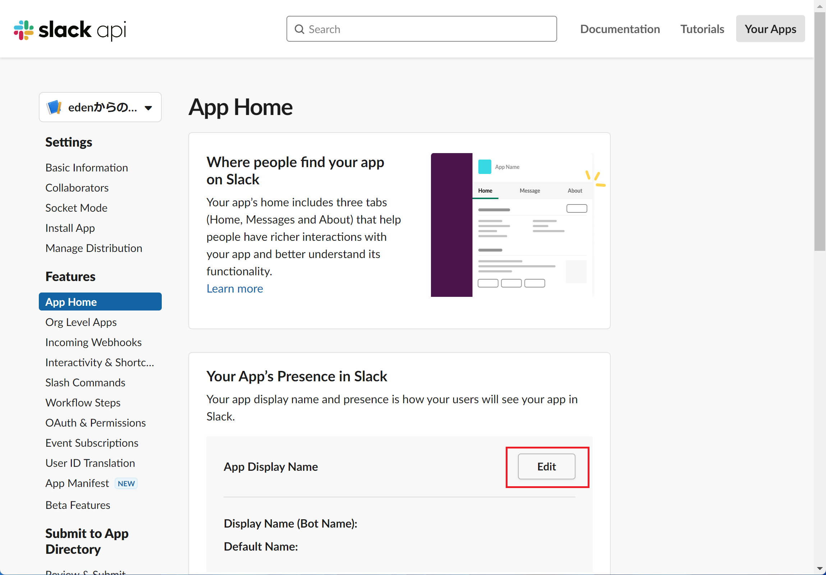
Task: Click the Learn more link
Action: 235,289
